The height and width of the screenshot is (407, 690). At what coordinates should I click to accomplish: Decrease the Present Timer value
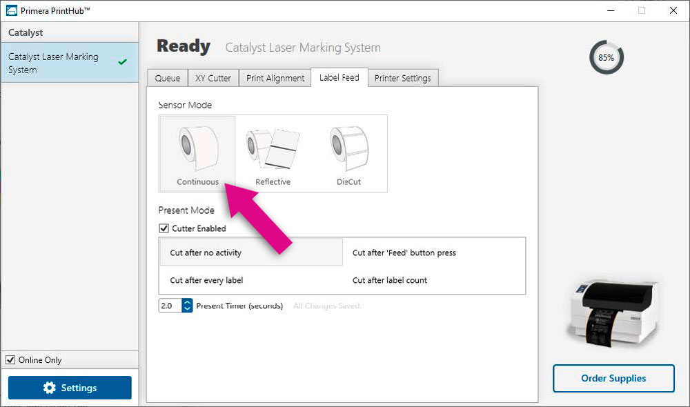pos(187,309)
